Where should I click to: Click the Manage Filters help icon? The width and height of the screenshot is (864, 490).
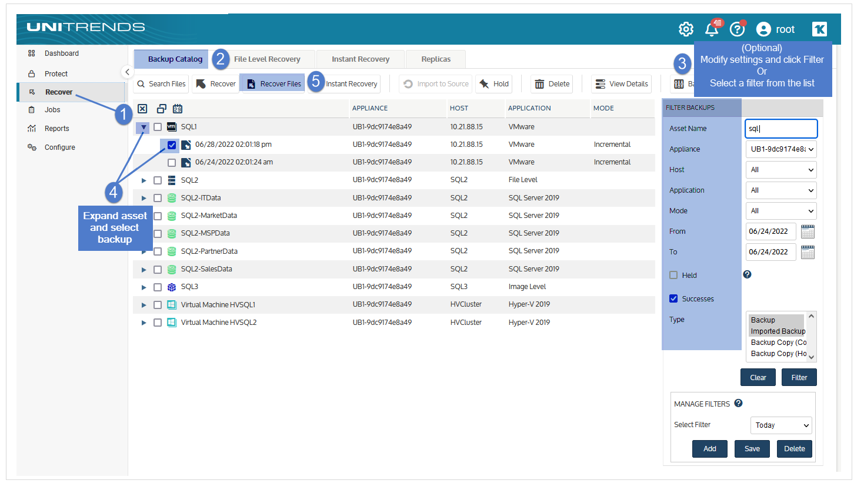point(738,403)
